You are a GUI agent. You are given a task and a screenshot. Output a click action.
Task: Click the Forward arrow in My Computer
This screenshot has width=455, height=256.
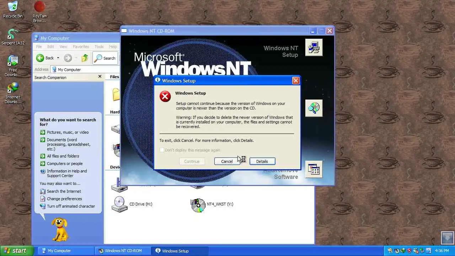(x=68, y=58)
